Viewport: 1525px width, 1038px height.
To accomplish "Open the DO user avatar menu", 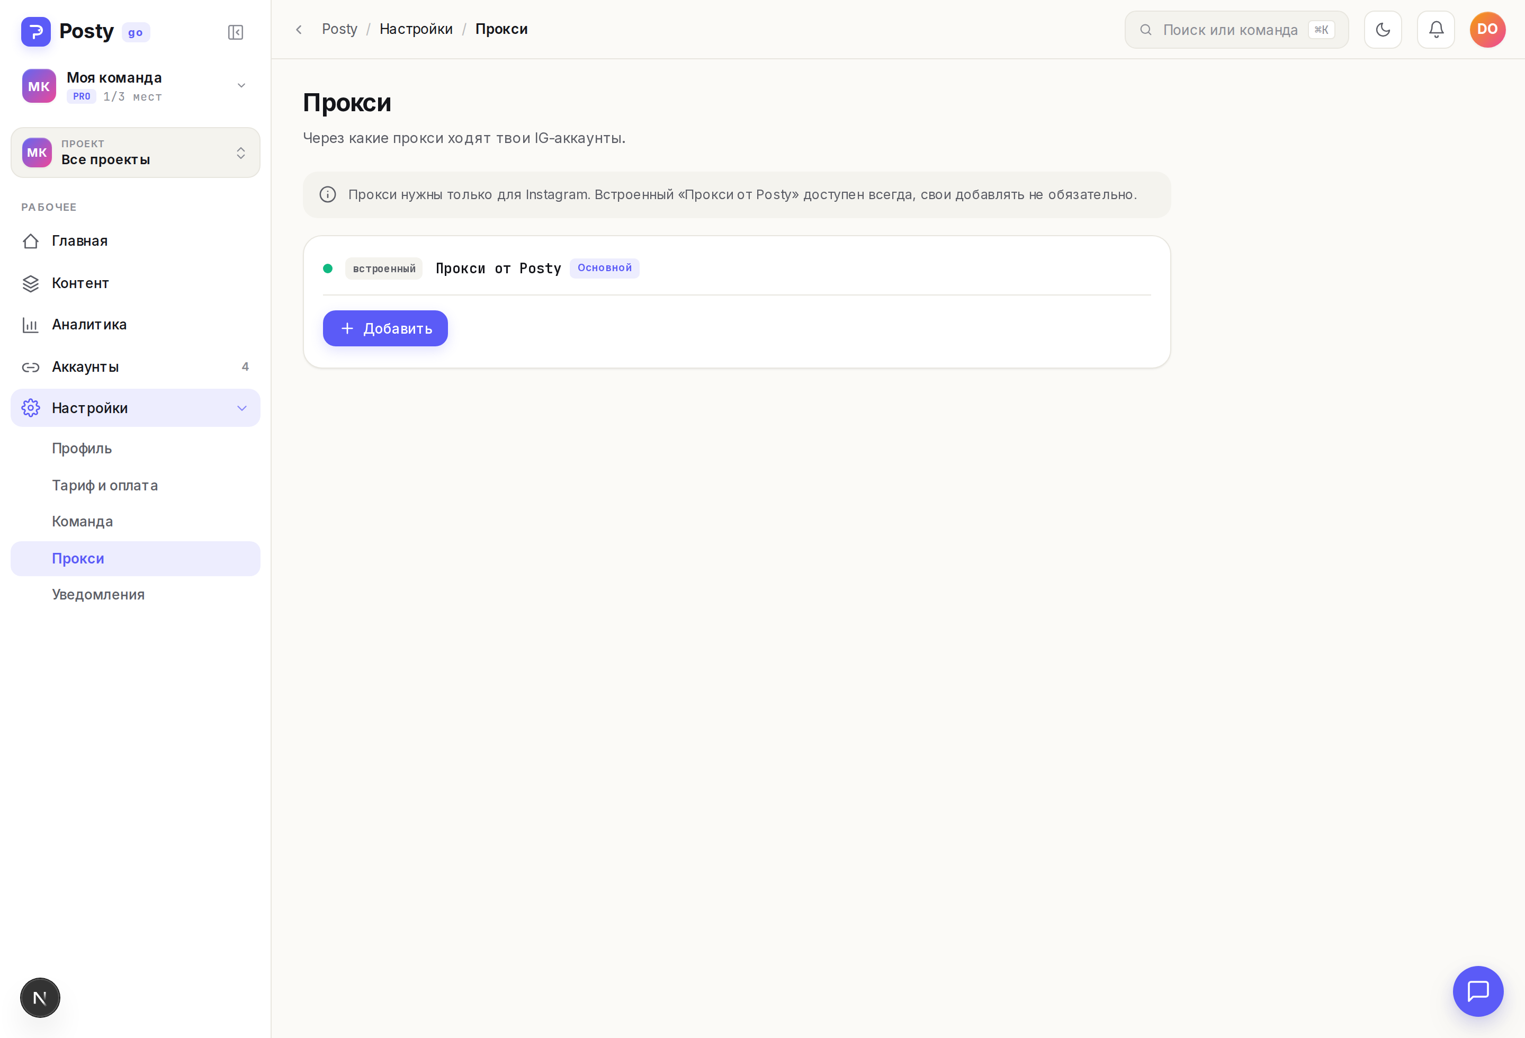I will pos(1487,30).
